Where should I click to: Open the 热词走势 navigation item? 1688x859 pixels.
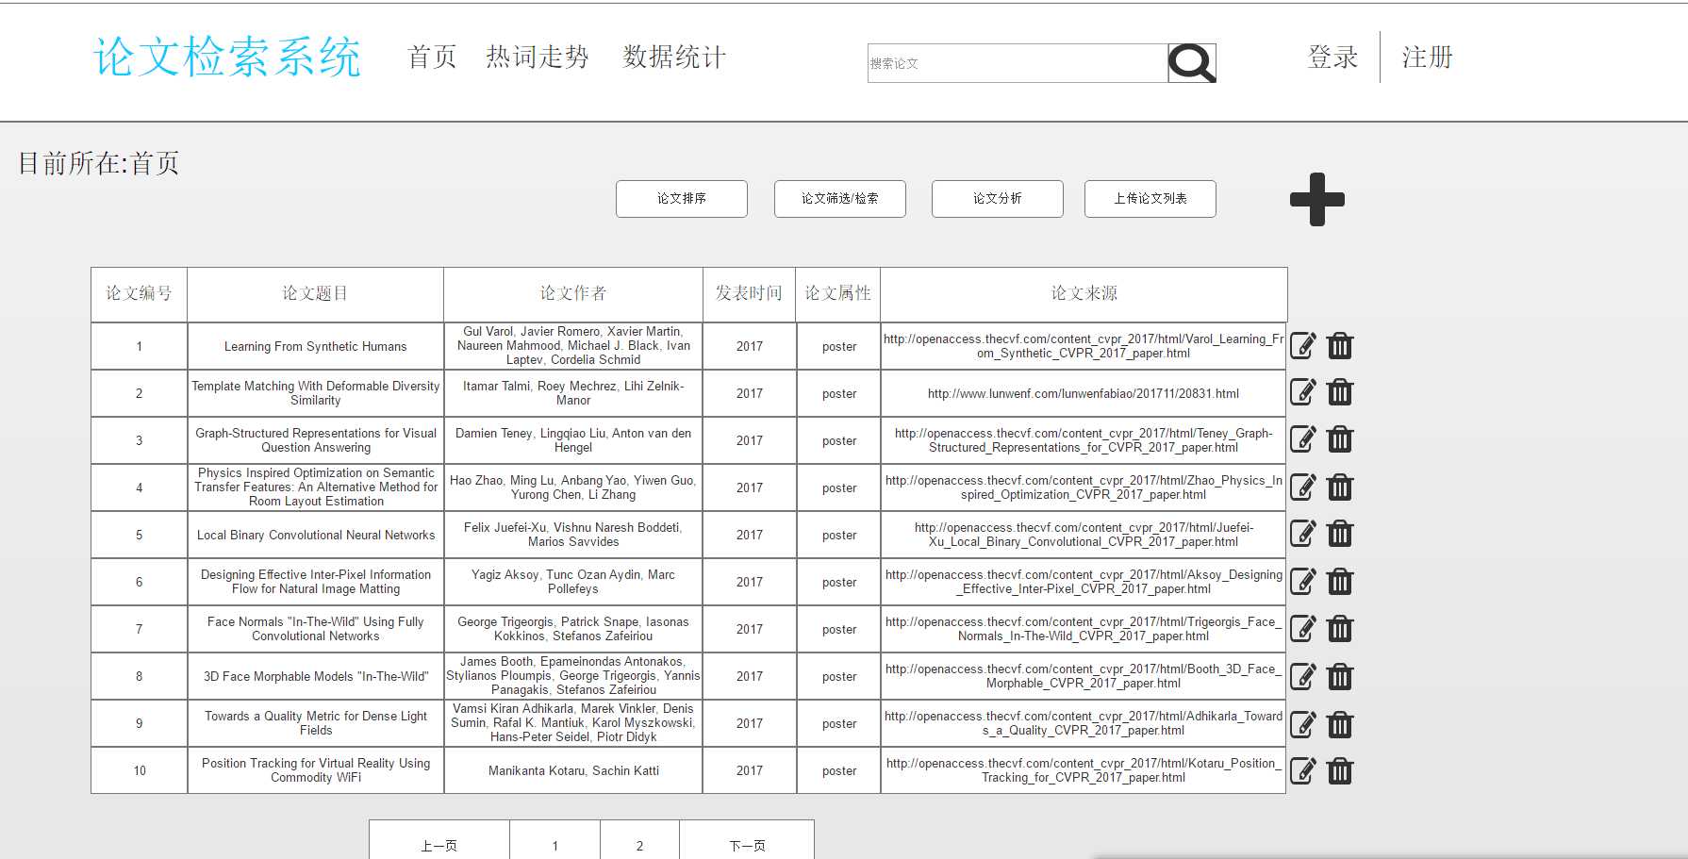(x=538, y=58)
